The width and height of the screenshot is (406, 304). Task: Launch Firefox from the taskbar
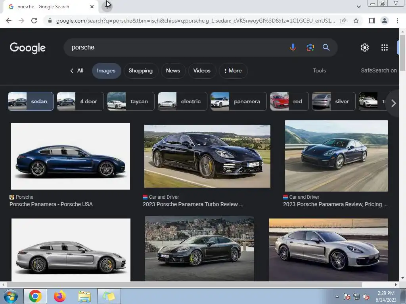[x=60, y=296]
